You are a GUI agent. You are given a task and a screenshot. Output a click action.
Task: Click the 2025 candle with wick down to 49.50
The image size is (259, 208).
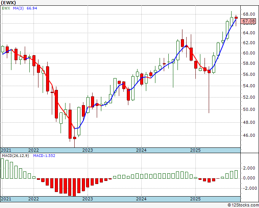[x=209, y=71]
